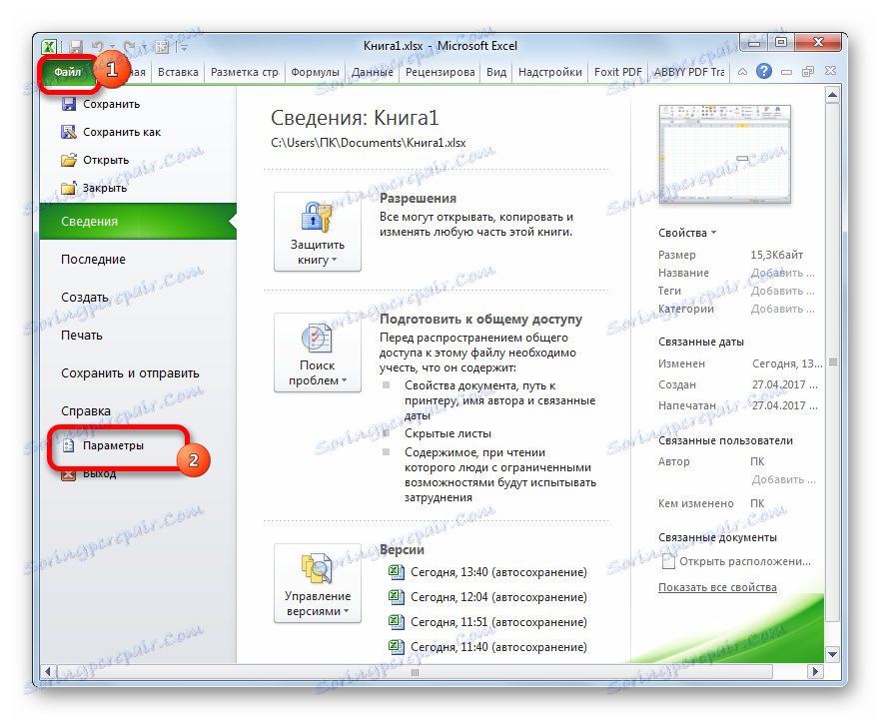The width and height of the screenshot is (881, 720).
Task: Click the Автор value ПК
Action: 757,461
